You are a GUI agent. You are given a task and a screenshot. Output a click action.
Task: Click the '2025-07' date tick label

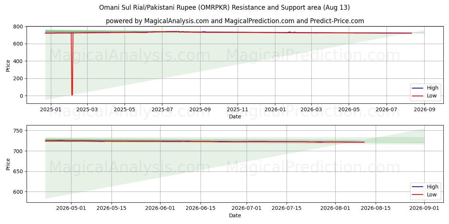pos(162,110)
